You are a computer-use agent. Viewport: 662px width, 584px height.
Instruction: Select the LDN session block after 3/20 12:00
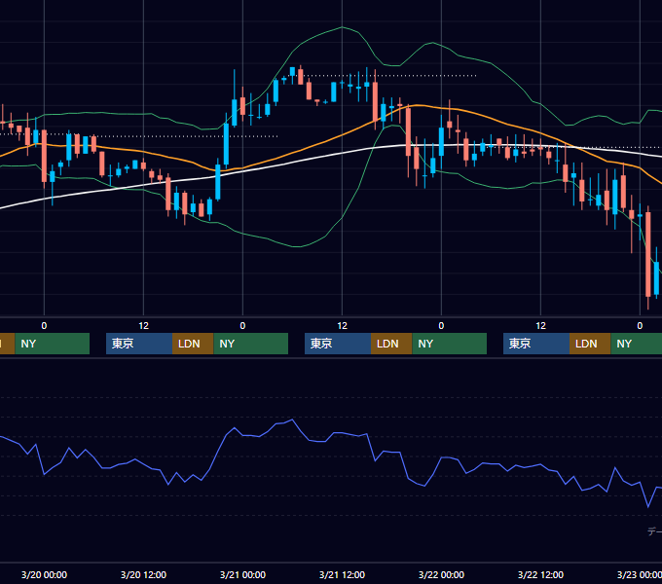193,344
